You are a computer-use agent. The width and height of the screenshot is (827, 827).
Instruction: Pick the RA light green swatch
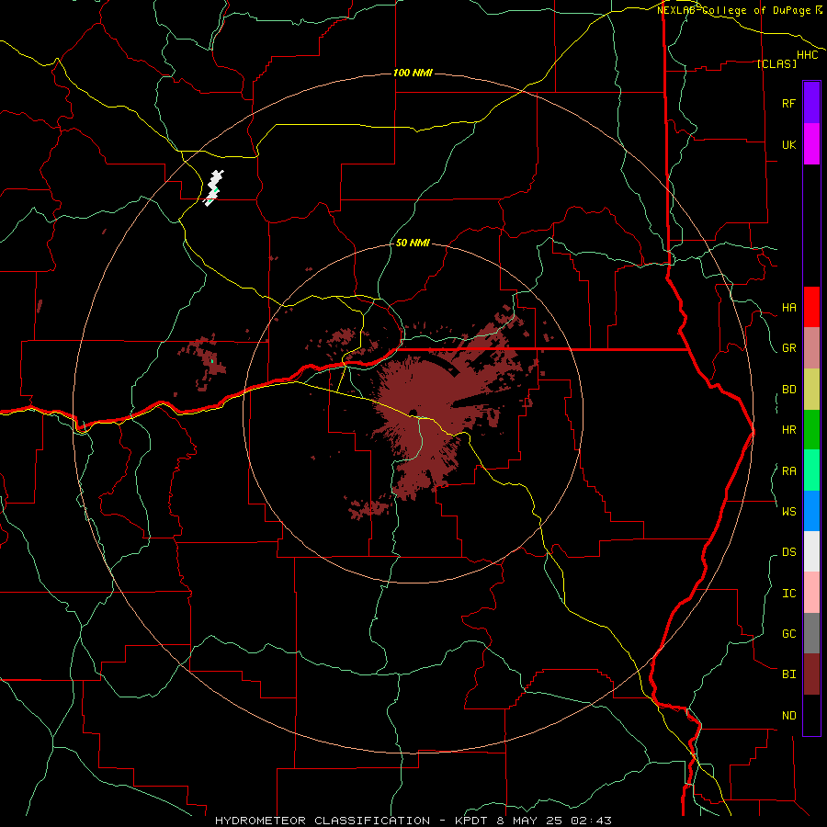coord(811,470)
